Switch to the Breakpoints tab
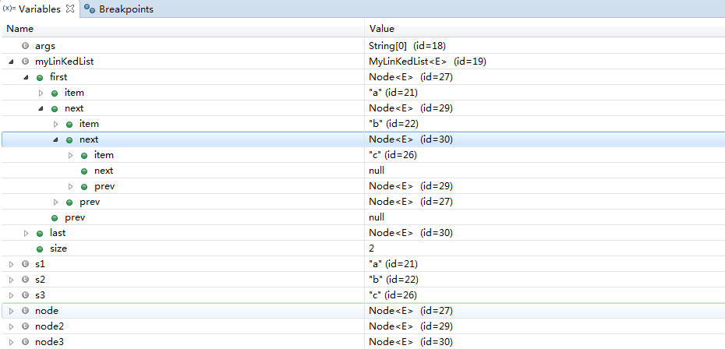 (126, 9)
